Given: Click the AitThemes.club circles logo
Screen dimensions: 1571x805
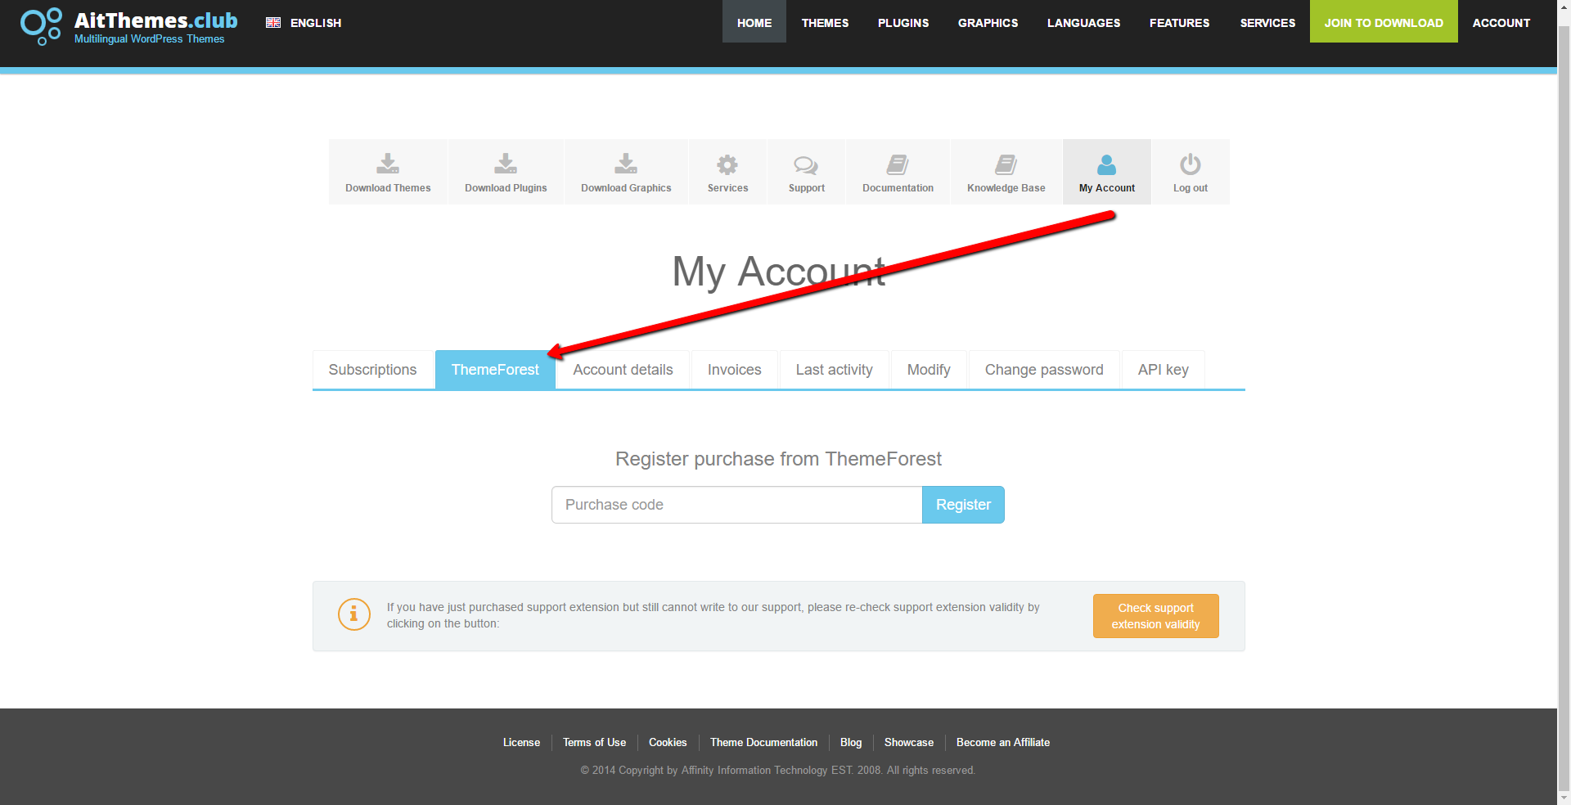Looking at the screenshot, I should pyautogui.click(x=41, y=26).
